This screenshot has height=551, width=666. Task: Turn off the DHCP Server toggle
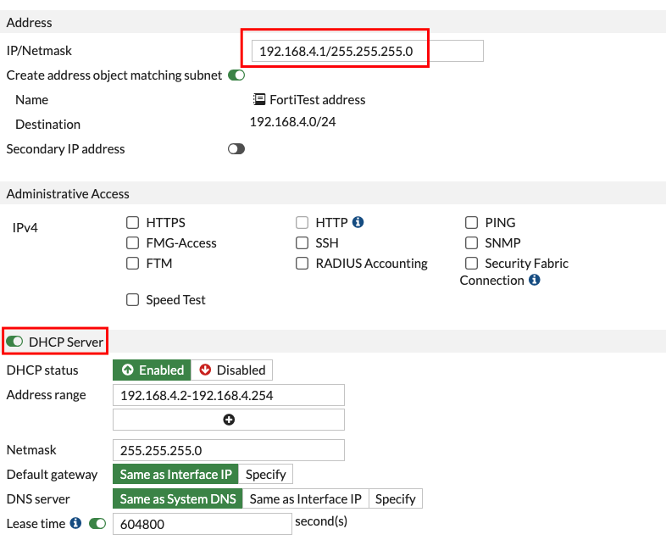coord(14,342)
